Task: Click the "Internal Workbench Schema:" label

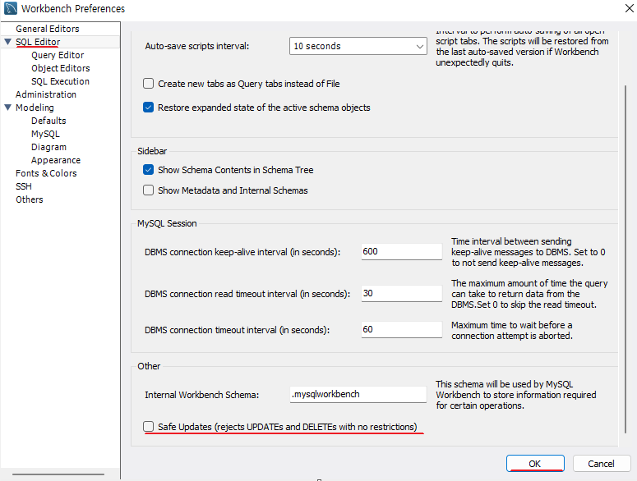Action: [x=202, y=395]
